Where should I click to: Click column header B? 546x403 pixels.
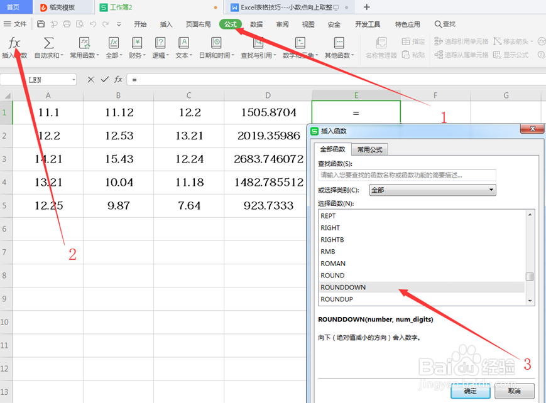(118, 95)
